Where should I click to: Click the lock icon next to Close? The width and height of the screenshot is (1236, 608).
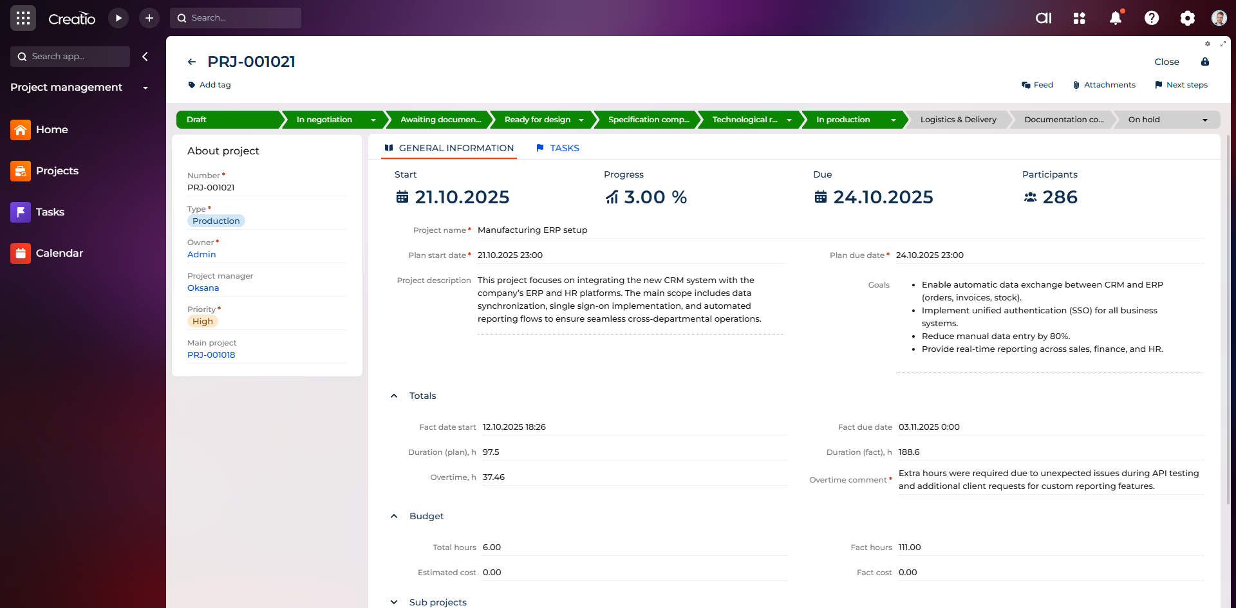pyautogui.click(x=1205, y=62)
